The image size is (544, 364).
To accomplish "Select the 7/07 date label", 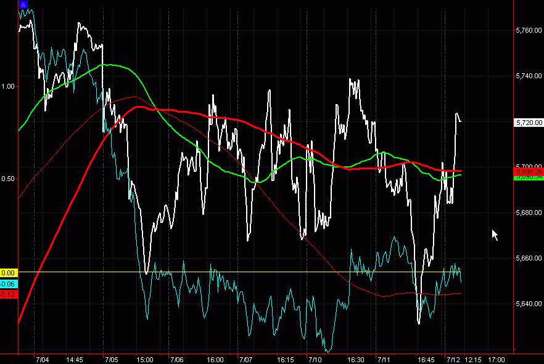I will [245, 360].
